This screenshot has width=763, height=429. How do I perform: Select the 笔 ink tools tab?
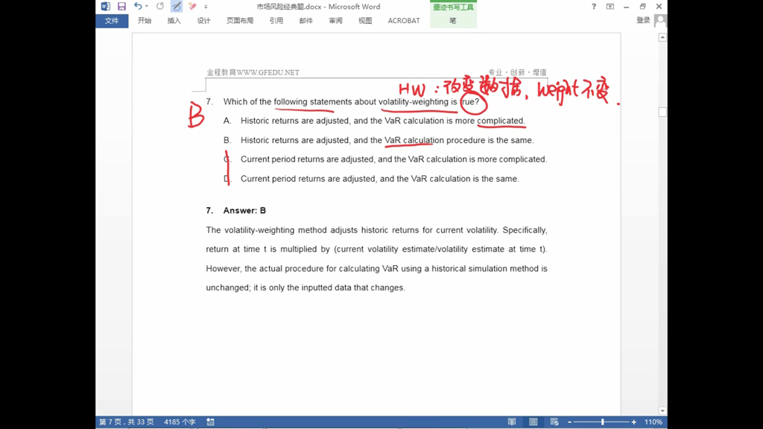(453, 21)
